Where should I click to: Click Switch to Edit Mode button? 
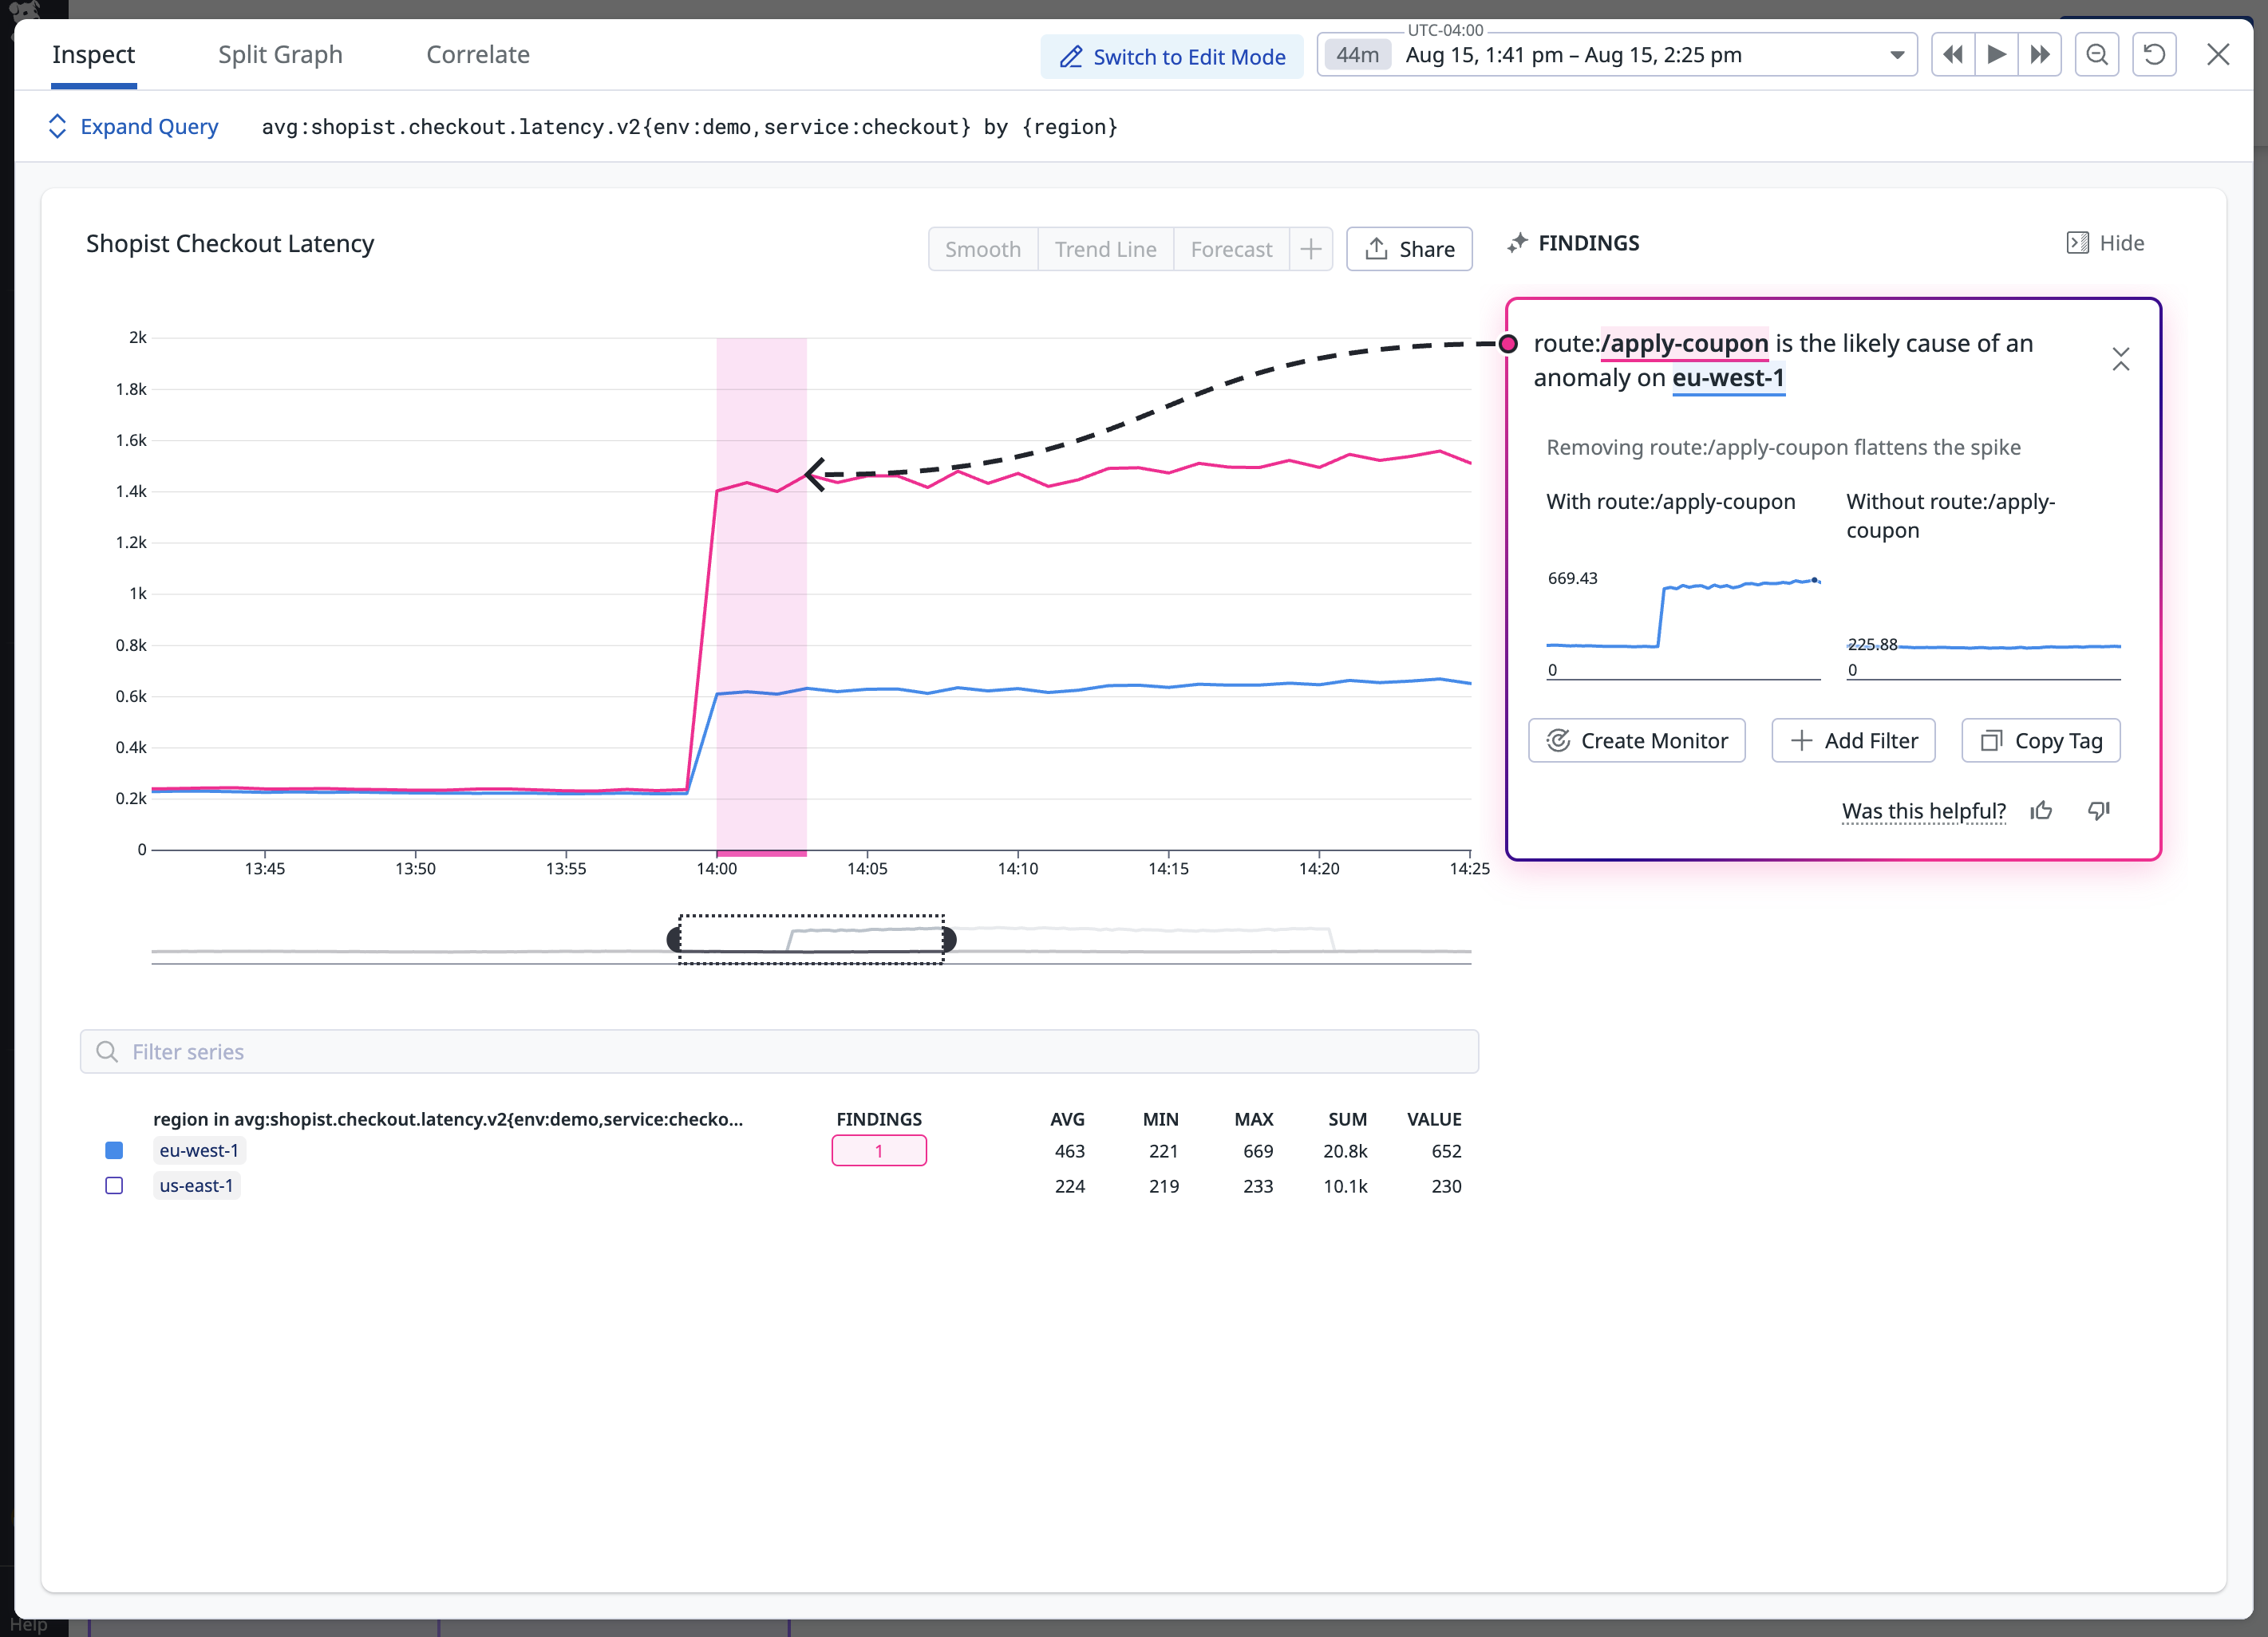[1172, 57]
